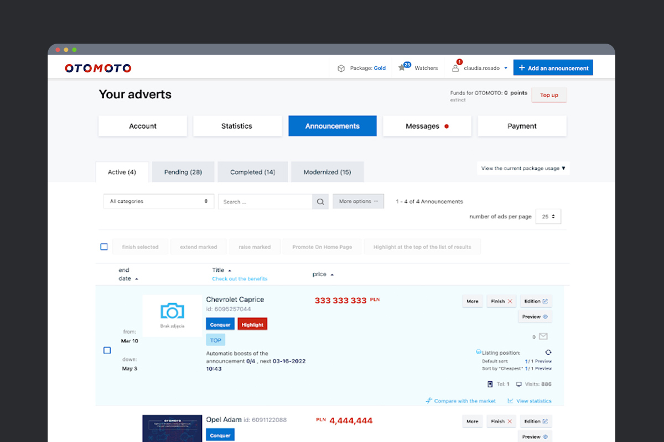Click the Top up button
This screenshot has width=664, height=442.
548,94
